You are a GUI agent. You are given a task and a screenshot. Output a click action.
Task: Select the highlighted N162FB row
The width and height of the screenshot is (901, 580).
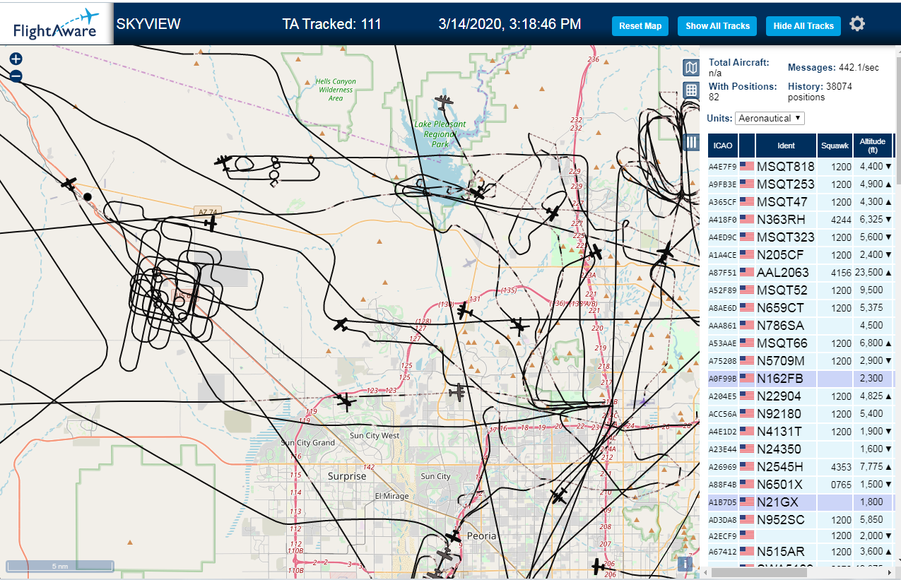point(801,379)
